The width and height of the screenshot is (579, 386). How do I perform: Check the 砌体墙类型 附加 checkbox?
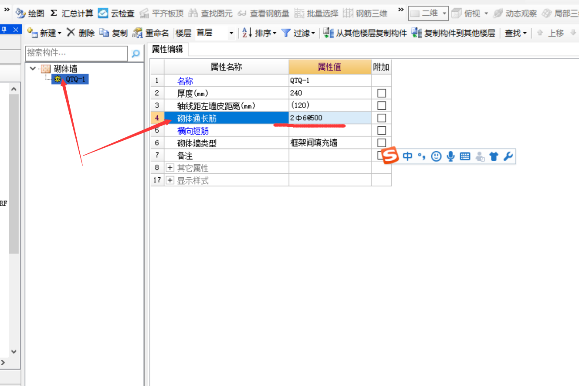coord(382,143)
